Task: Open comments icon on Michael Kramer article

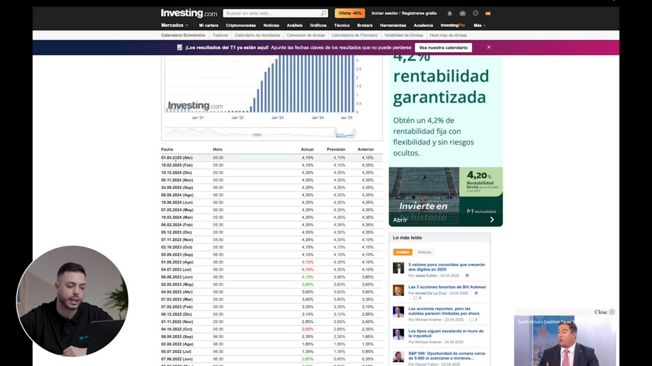Action: click(x=471, y=320)
